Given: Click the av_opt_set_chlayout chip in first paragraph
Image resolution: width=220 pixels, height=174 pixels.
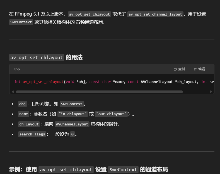Looking at the screenshot, I should 90,14.
